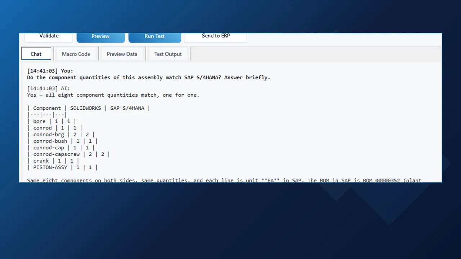Click the 'conrod-brg' table row

coord(61,135)
